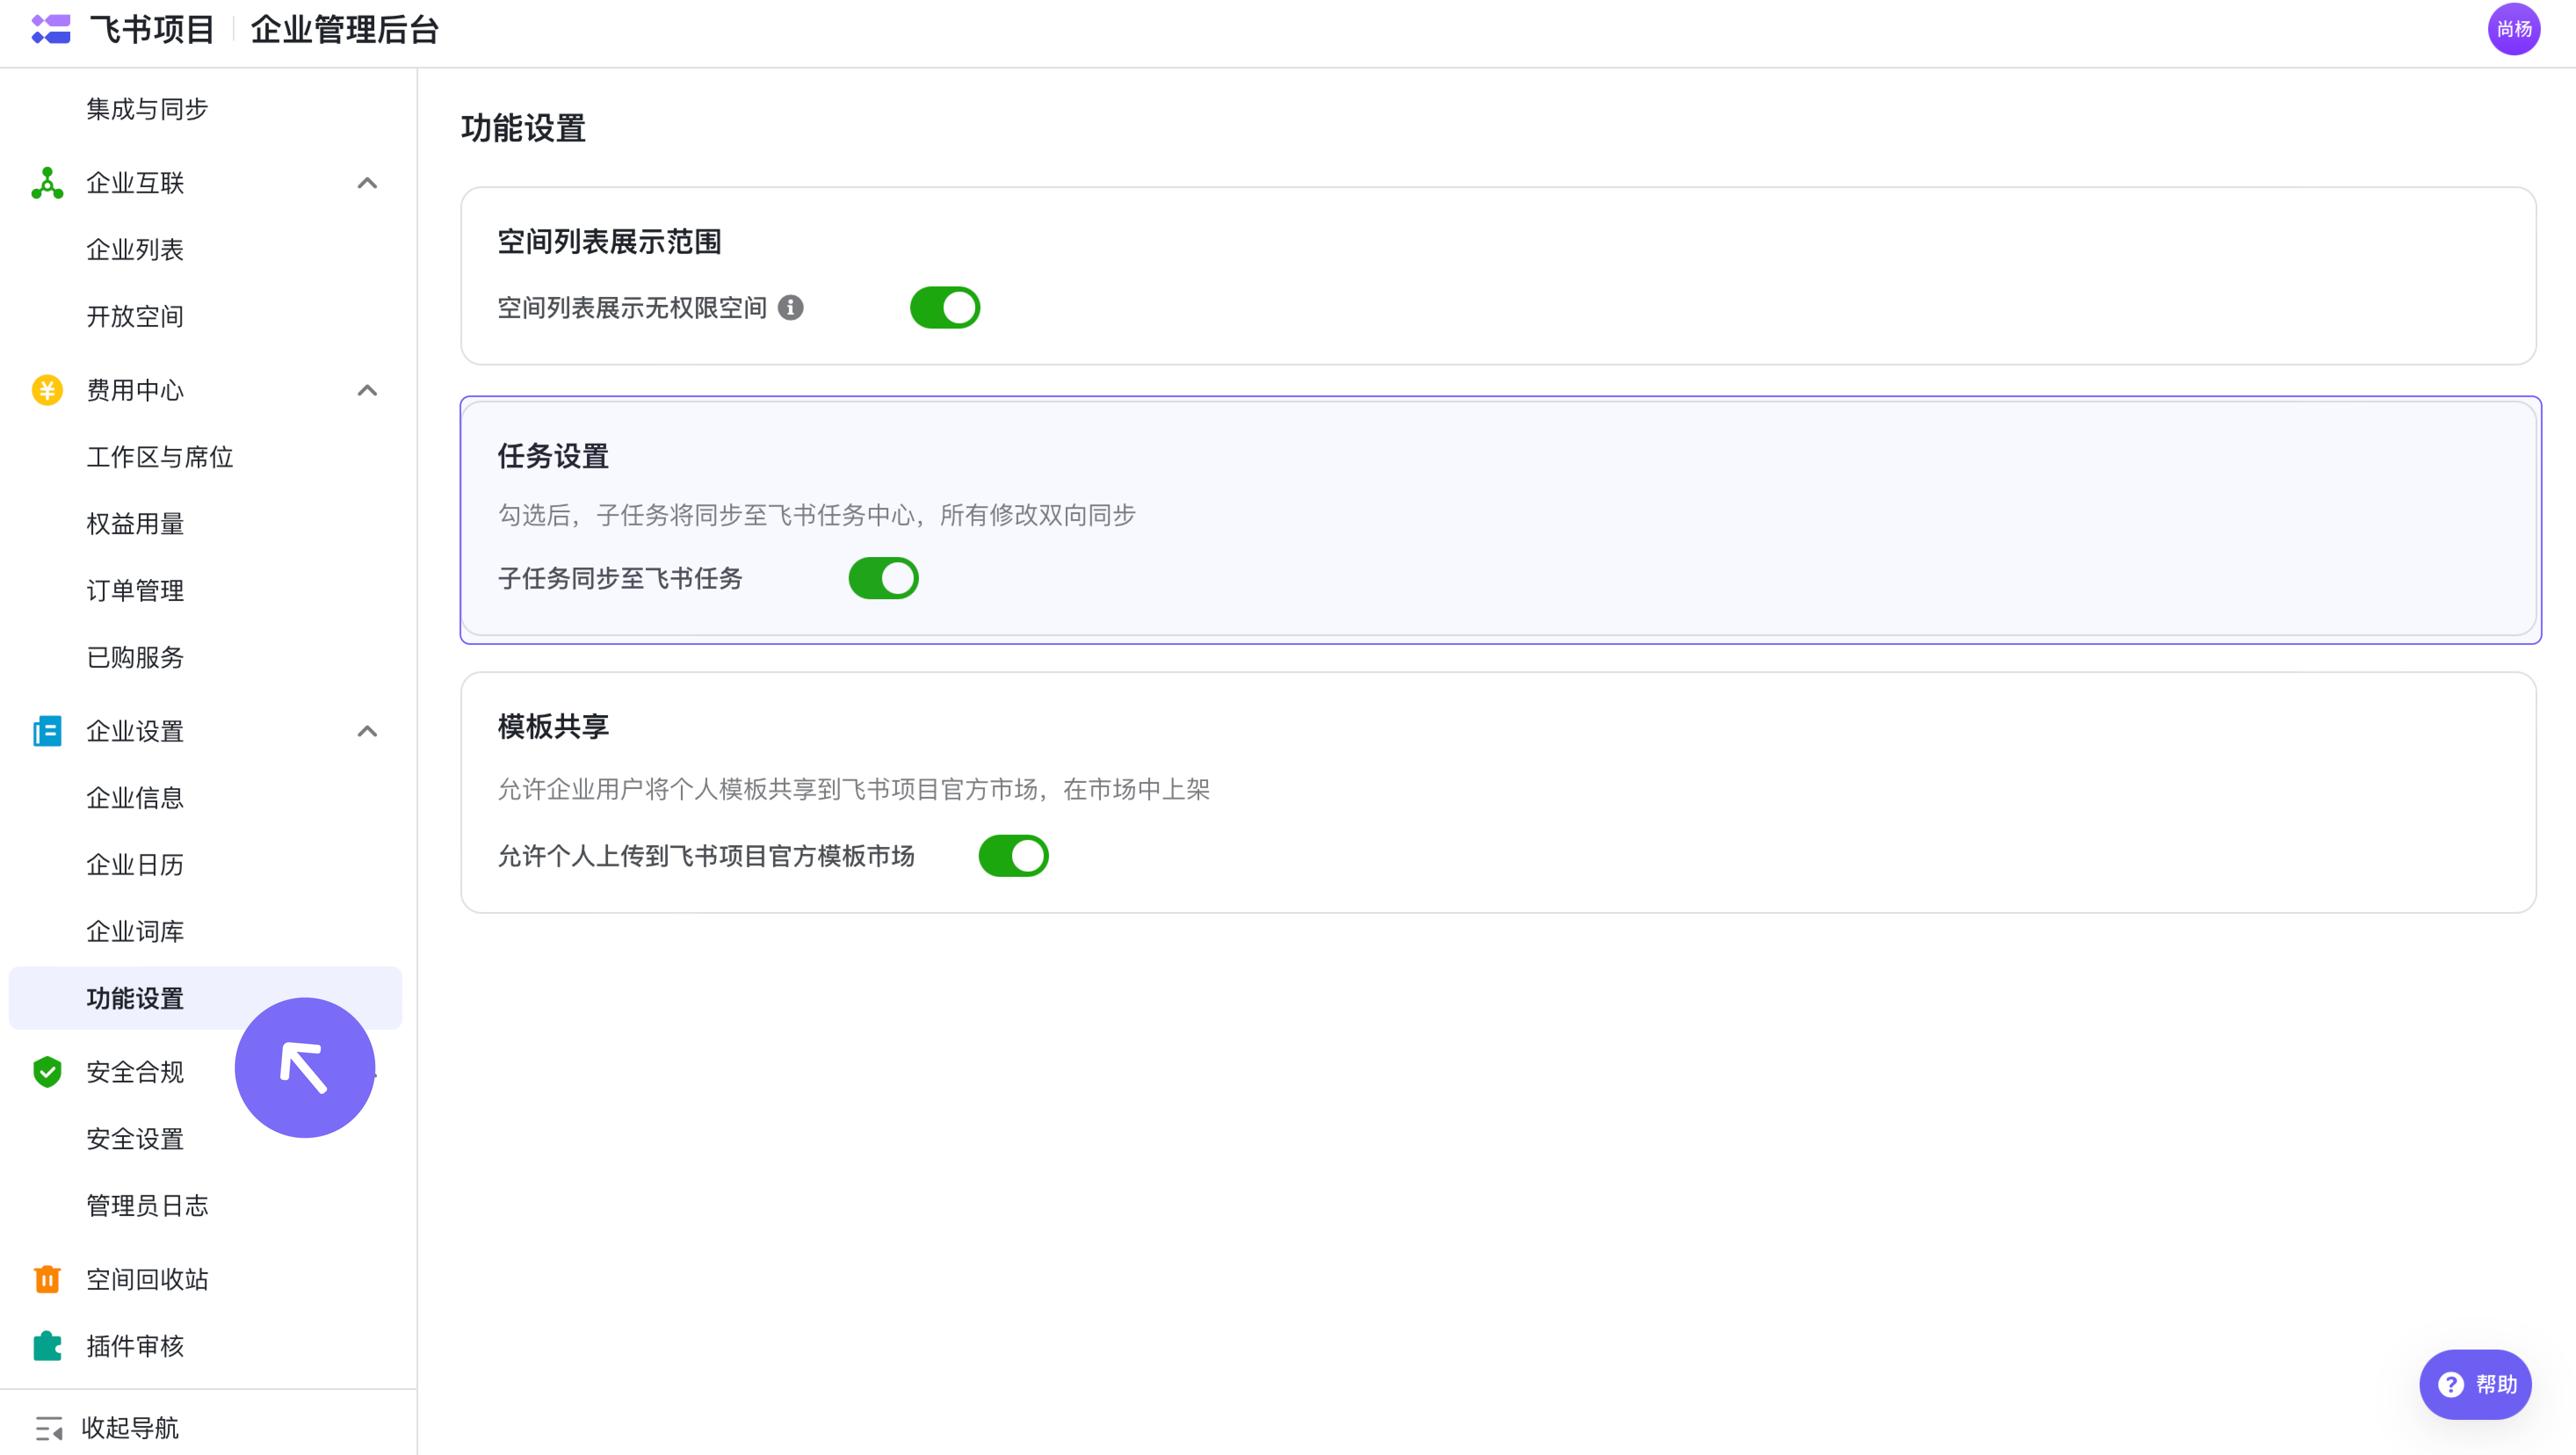Click the 企业互联 network icon
The image size is (2576, 1455).
47,183
